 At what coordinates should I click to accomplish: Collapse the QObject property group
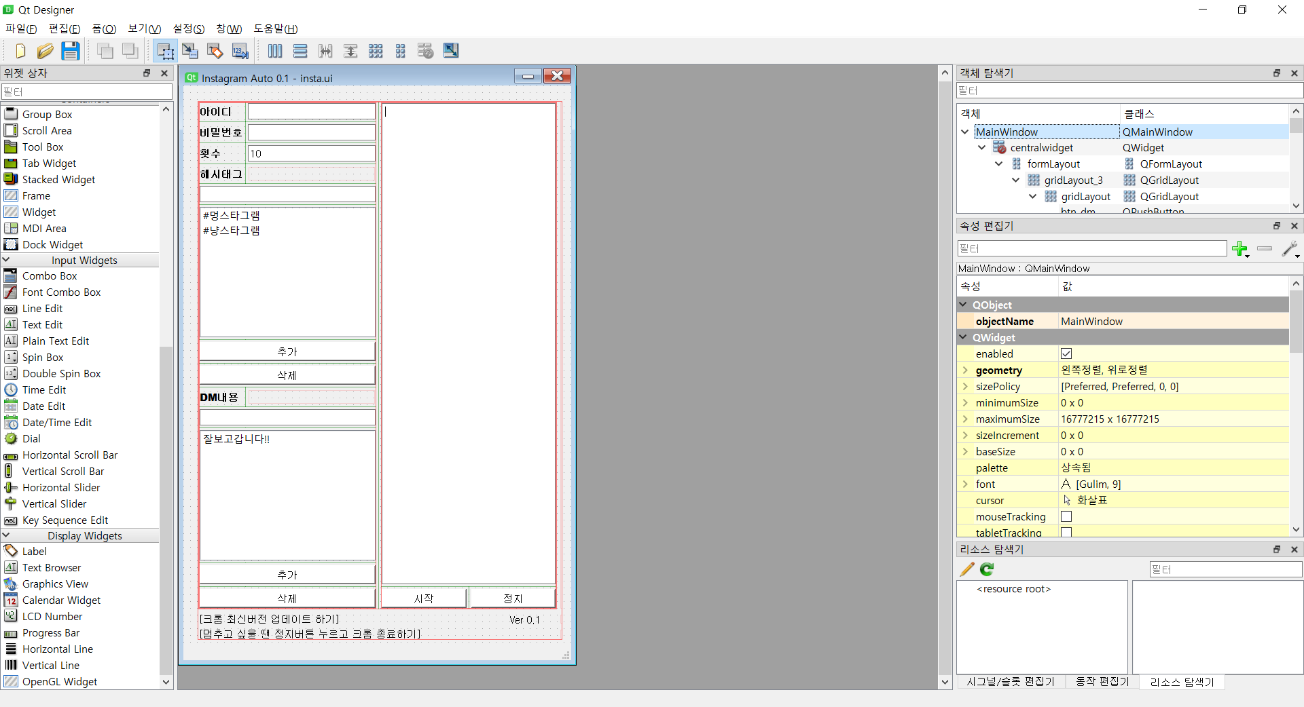coord(964,305)
